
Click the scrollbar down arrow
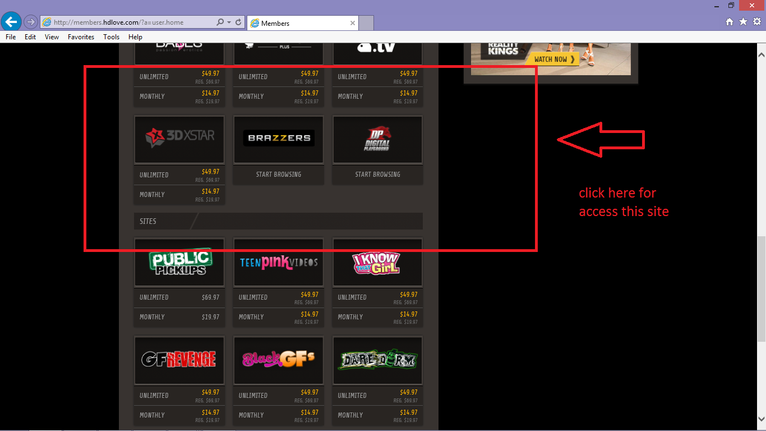(761, 419)
